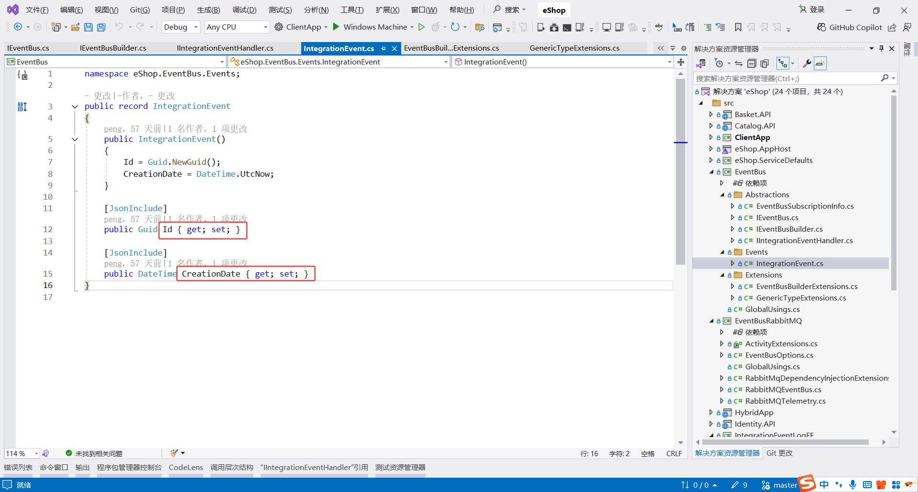
Task: Toggle auto-hide pin on Solution Explorer panel
Action: coord(881,49)
